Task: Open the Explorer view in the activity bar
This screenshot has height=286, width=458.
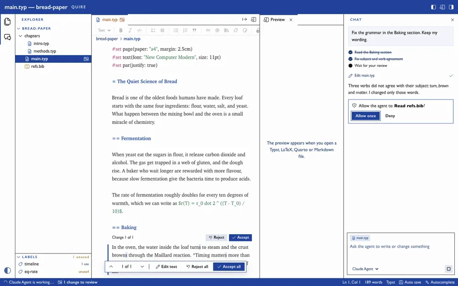Action: point(7,22)
